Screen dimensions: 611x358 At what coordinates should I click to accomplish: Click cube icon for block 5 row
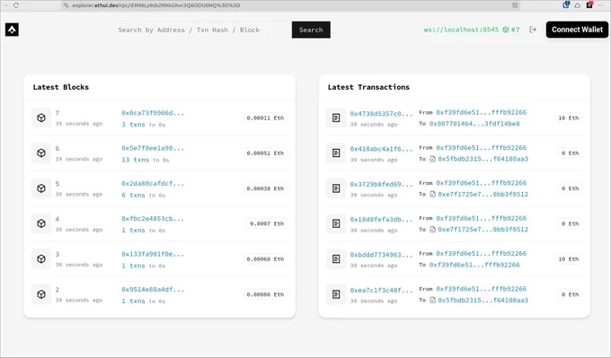[x=41, y=188]
